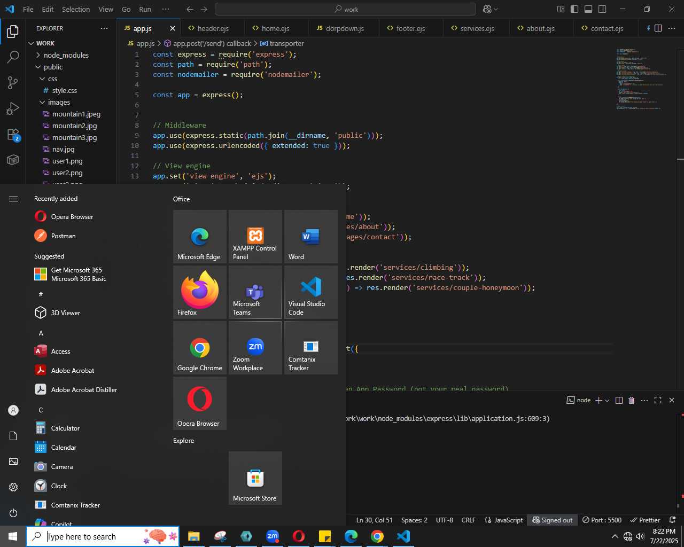Go back using the navigation arrow
This screenshot has height=547, width=684.
click(190, 9)
